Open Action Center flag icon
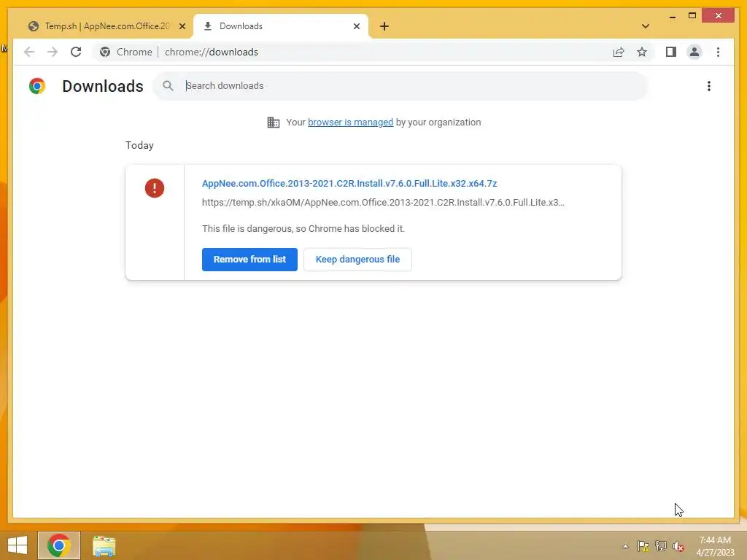747x560 pixels. click(x=643, y=546)
